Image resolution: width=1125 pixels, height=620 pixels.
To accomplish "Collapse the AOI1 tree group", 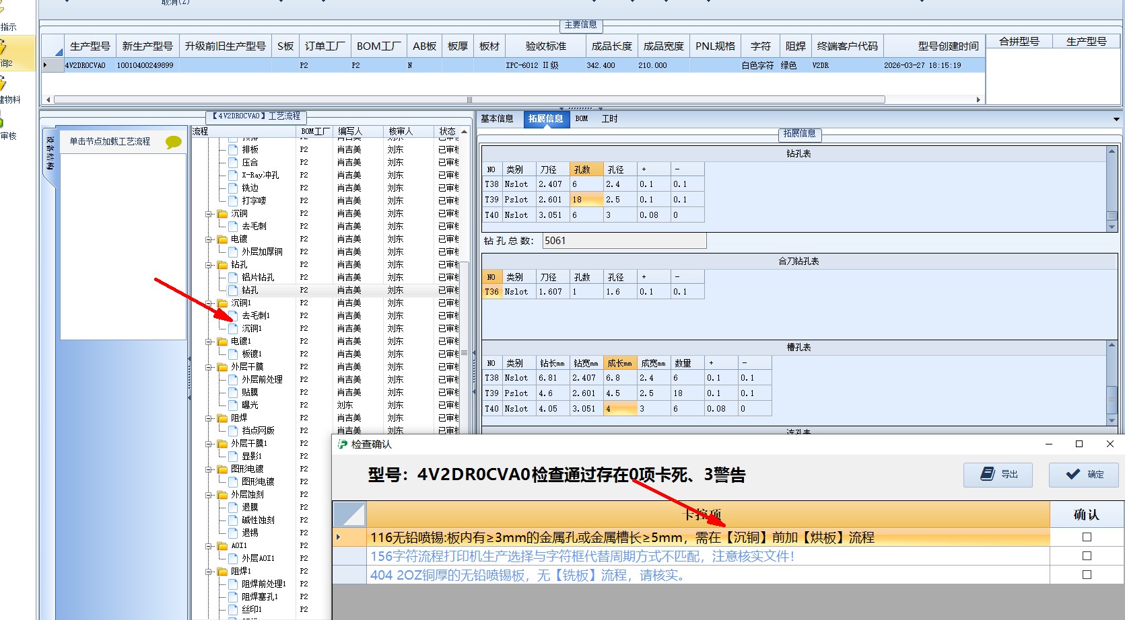I will point(209,546).
